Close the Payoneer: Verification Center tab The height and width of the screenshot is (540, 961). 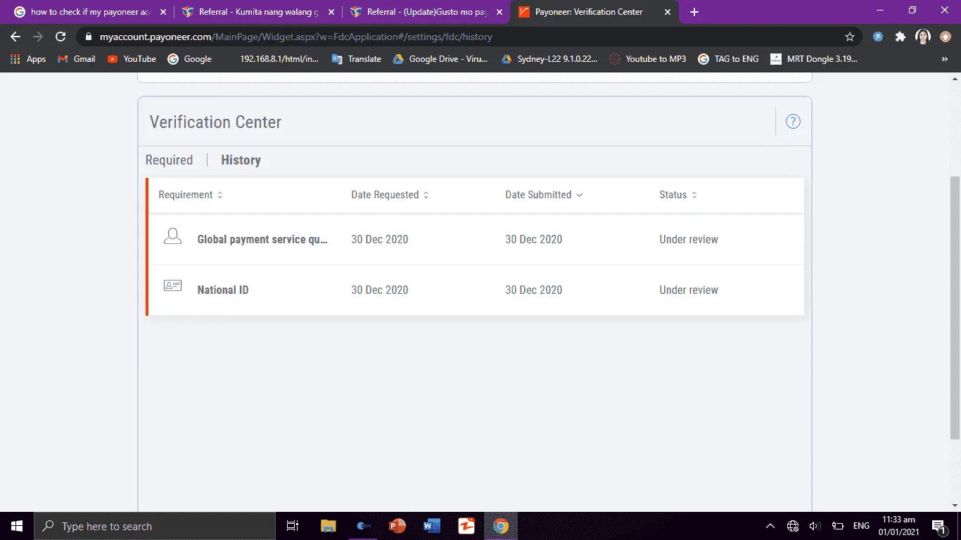click(x=668, y=12)
